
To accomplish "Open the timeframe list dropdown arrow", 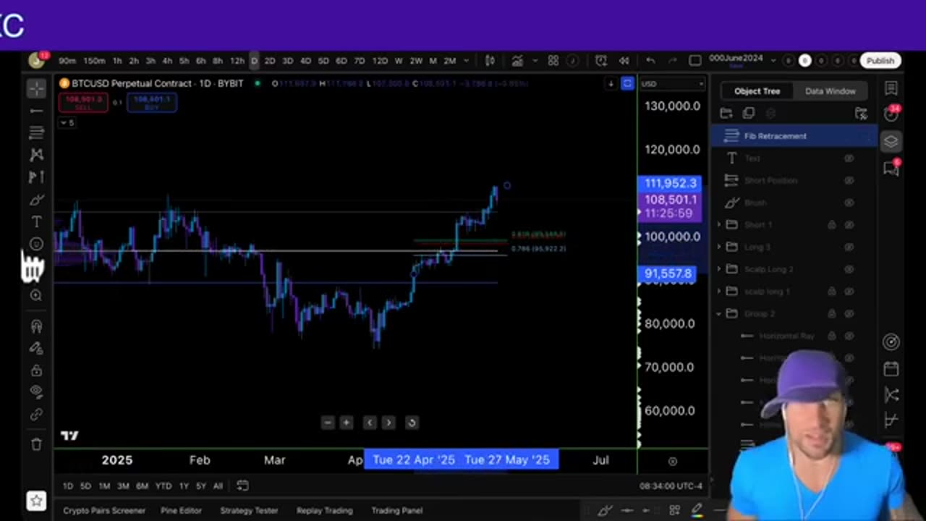I will point(466,61).
